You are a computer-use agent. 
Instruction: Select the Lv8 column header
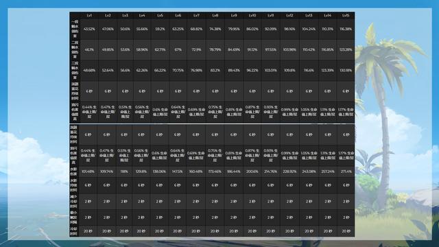point(215,15)
